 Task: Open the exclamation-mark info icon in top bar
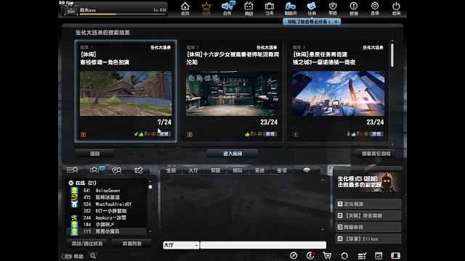click(354, 9)
